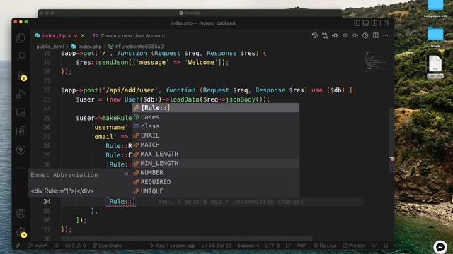The height and width of the screenshot is (254, 453).
Task: Click Ln 34, Col 20 status entry
Action: tap(216, 246)
